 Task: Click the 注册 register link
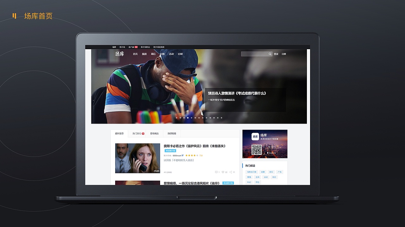click(x=284, y=54)
